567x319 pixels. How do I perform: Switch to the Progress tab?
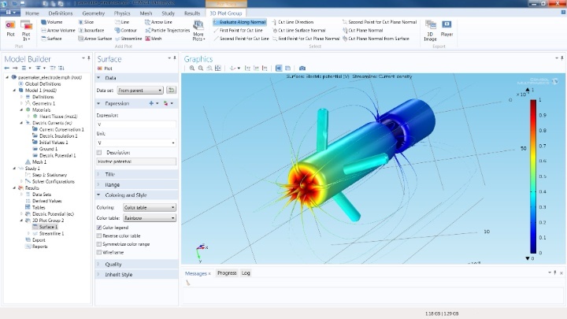(x=227, y=273)
